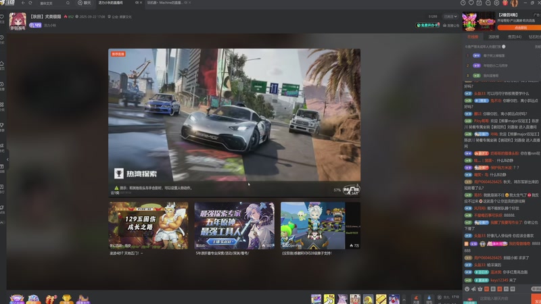Send the chat message with orange button
This screenshot has width=541, height=304.
pyautogui.click(x=536, y=299)
